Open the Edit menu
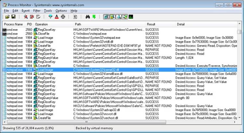Screen dimensions: 244x133 point(15,11)
